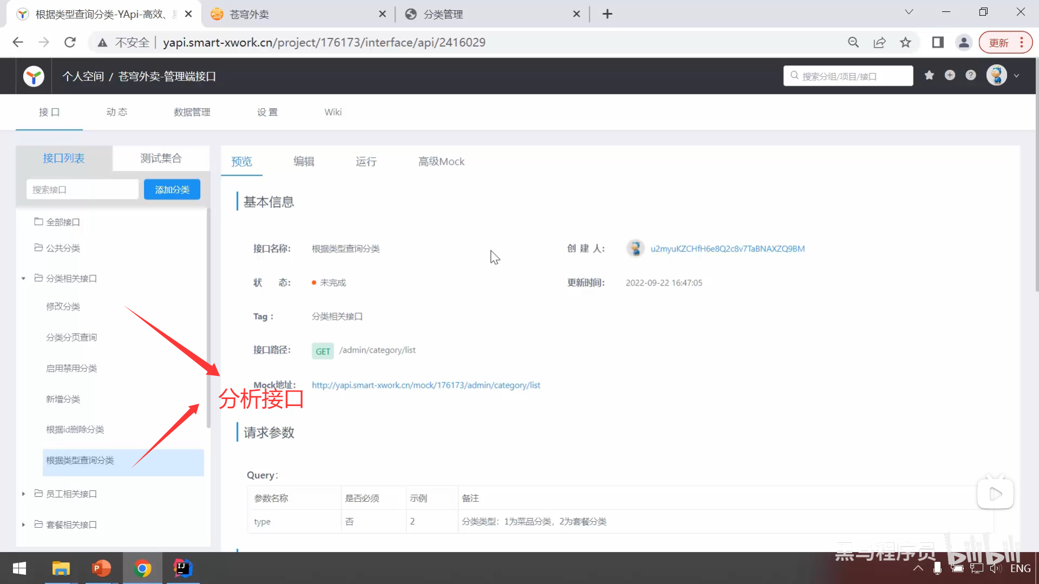Viewport: 1039px width, 584px height.
Task: Click the share icon in the address bar
Action: coord(880,42)
